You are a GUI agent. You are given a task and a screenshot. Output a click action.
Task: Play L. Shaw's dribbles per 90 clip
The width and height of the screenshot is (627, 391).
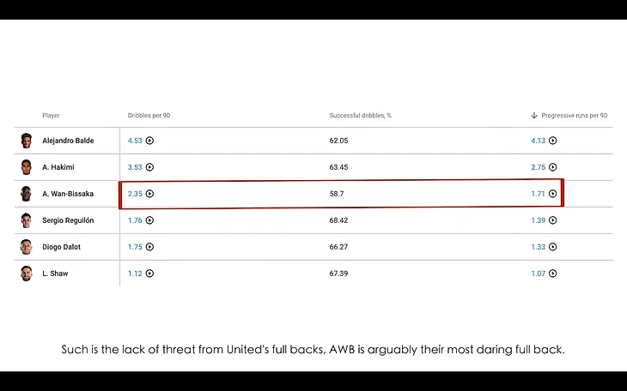[x=149, y=274]
